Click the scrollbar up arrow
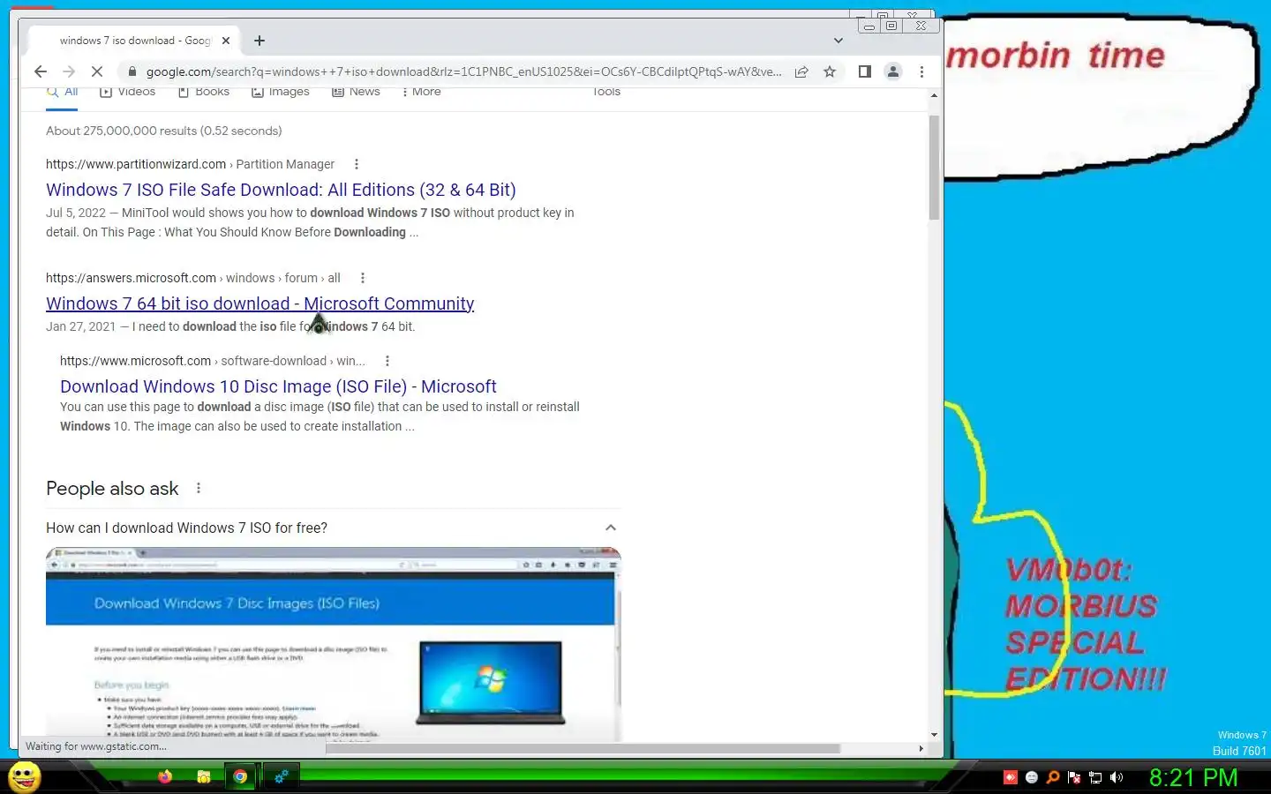Screen dimensions: 1271x794 (x=934, y=95)
